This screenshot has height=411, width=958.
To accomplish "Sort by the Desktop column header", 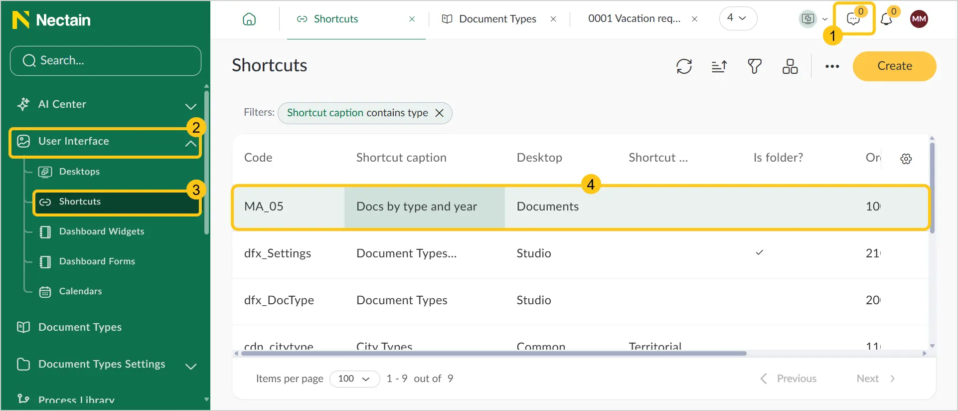I will coord(539,158).
